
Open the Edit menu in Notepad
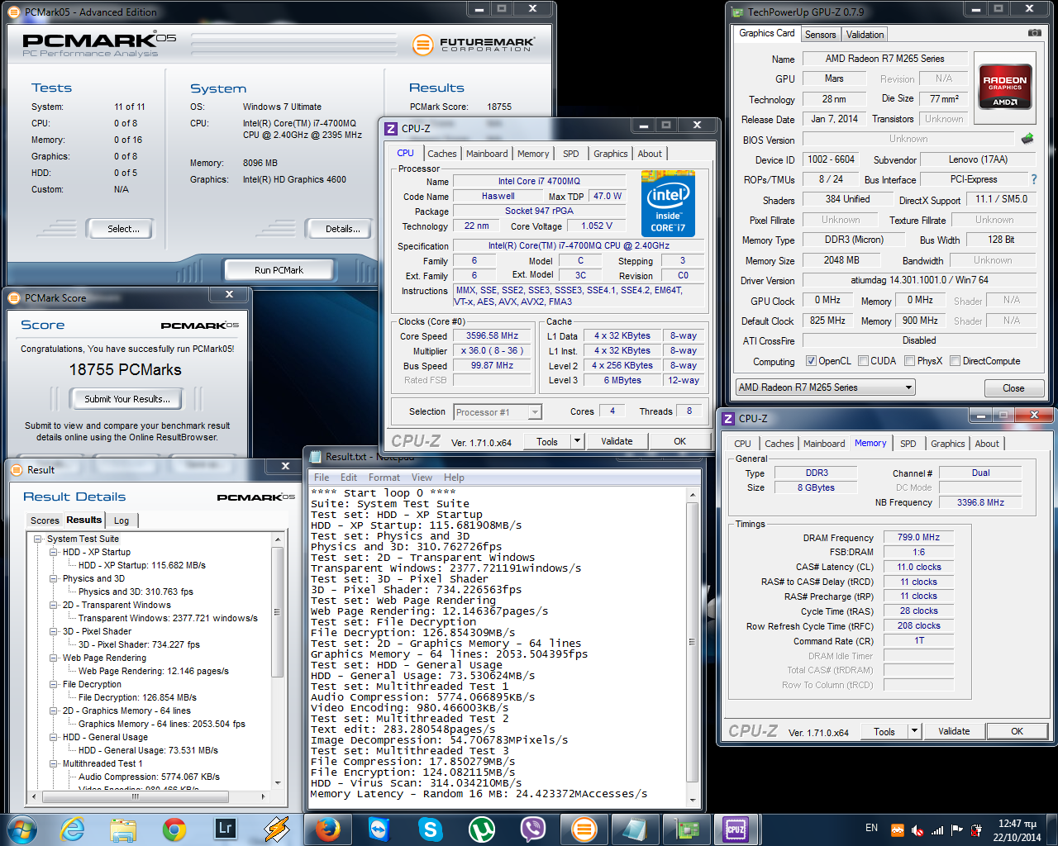(x=349, y=478)
